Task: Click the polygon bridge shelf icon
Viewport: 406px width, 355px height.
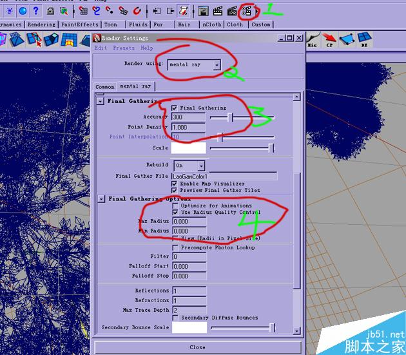Action: [x=69, y=39]
